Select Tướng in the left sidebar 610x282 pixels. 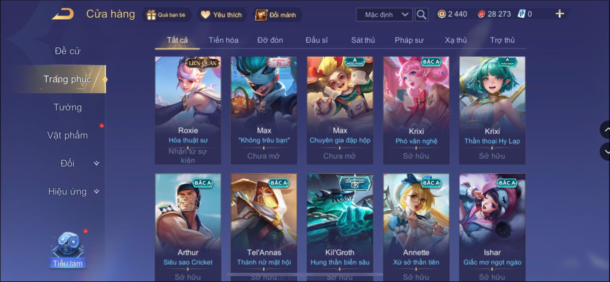(67, 107)
